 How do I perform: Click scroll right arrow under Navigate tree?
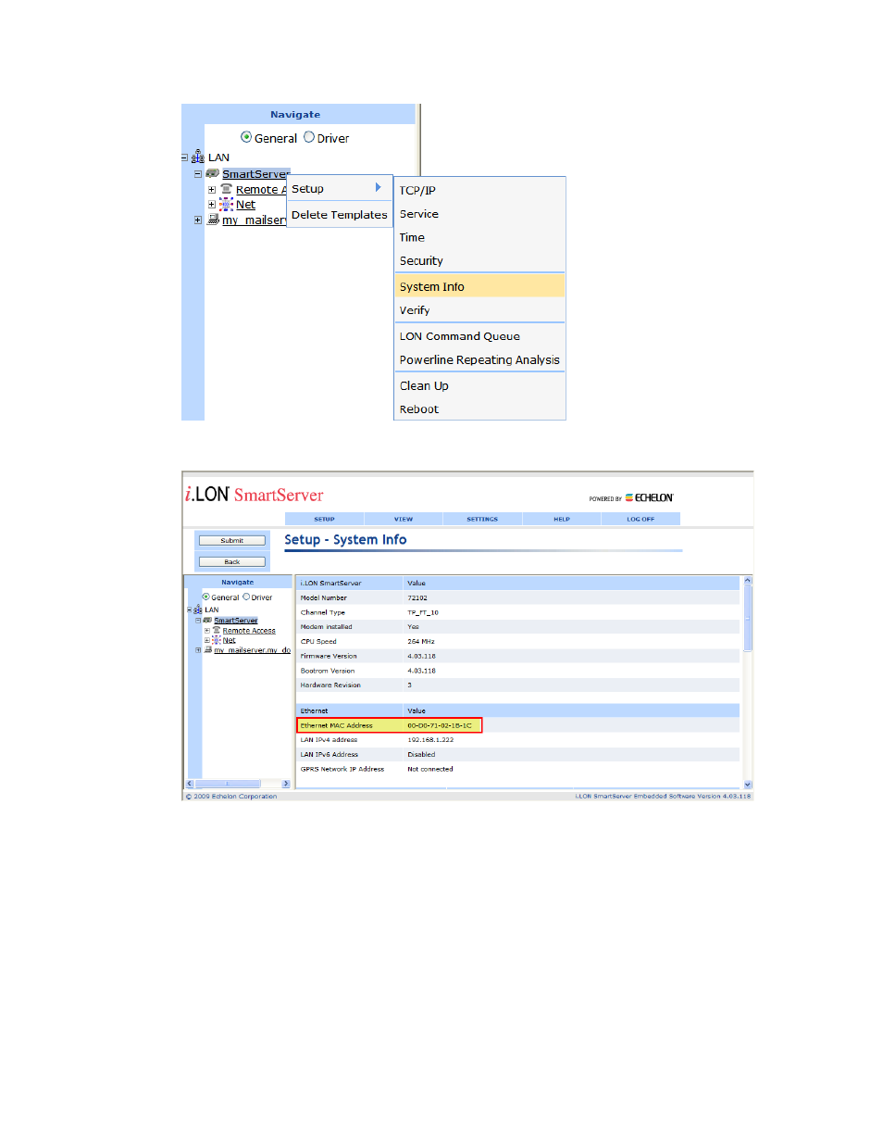[286, 784]
